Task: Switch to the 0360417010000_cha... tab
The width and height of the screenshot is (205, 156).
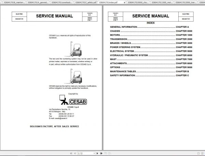Action: point(138,2)
